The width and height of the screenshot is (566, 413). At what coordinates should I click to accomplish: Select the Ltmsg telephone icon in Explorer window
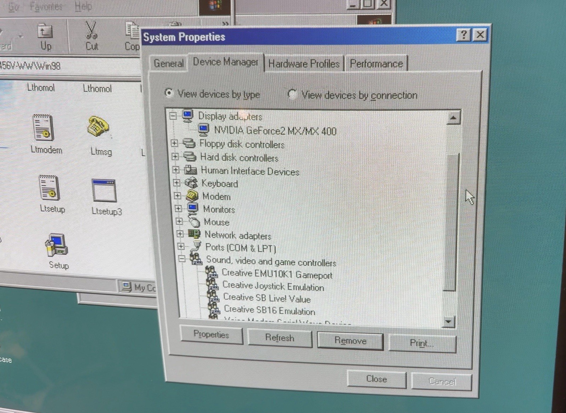pyautogui.click(x=98, y=127)
